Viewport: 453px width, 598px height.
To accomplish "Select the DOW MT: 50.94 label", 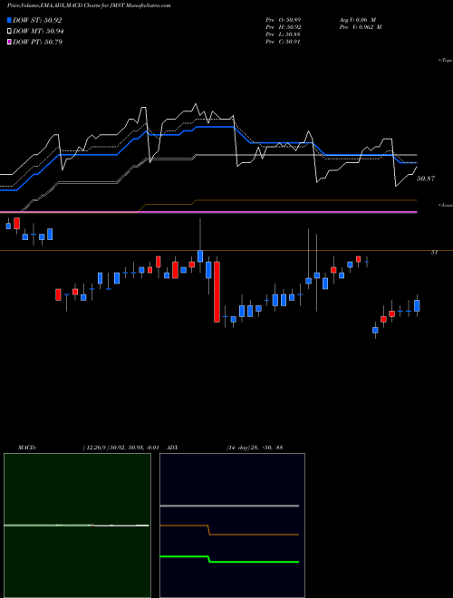I will coord(38,32).
